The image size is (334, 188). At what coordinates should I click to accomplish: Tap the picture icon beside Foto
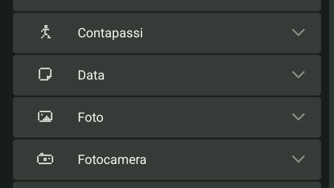45,116
